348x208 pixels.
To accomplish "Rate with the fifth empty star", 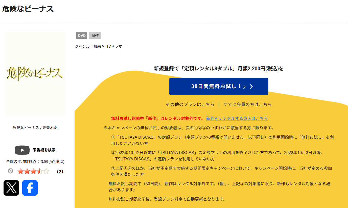I will [46, 171].
